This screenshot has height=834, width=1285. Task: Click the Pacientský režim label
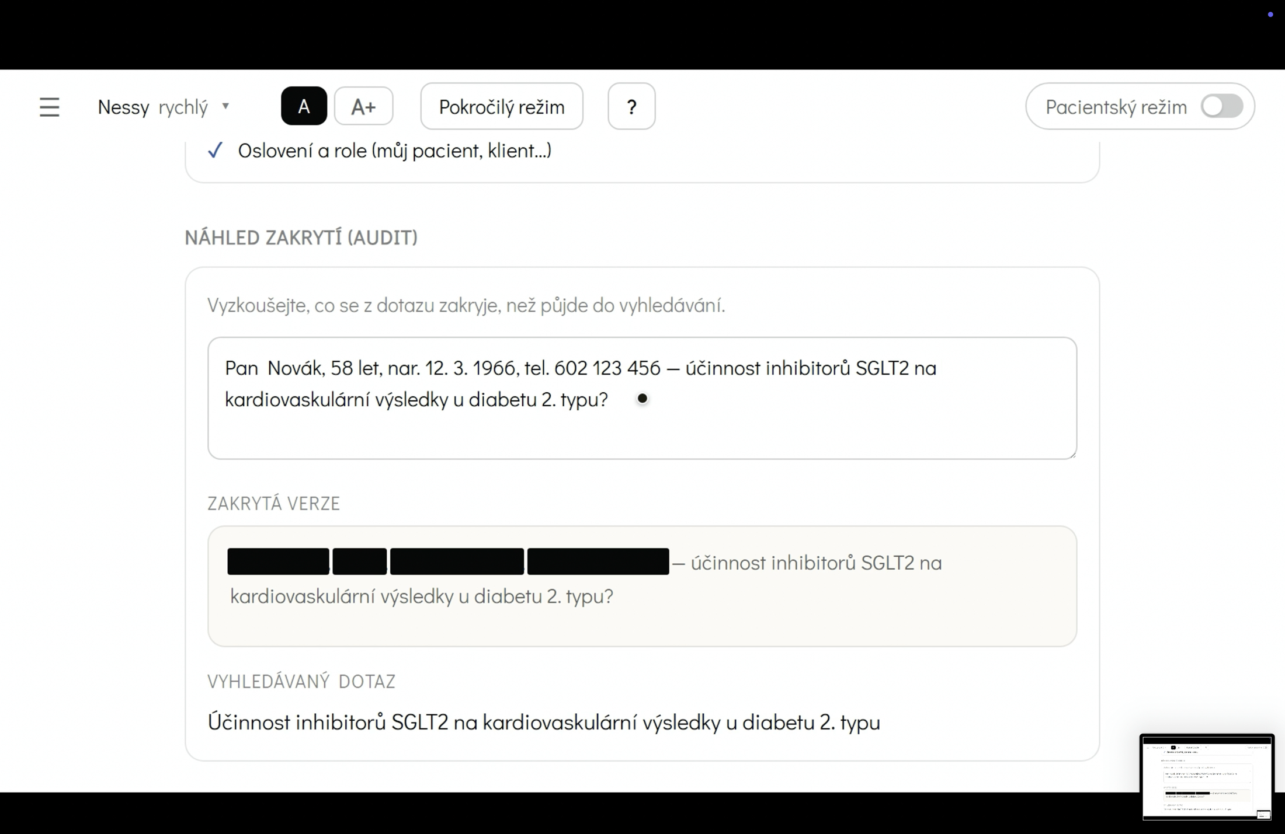pos(1116,107)
